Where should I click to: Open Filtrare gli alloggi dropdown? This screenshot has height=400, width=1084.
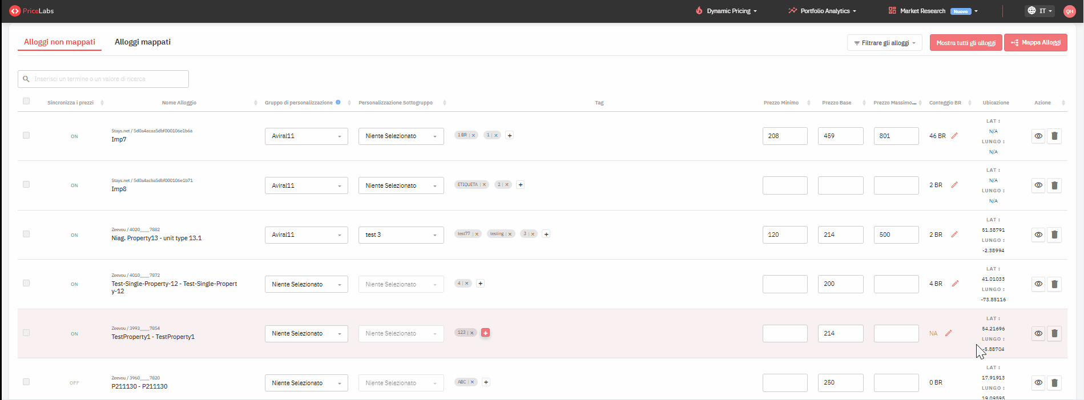click(x=884, y=43)
